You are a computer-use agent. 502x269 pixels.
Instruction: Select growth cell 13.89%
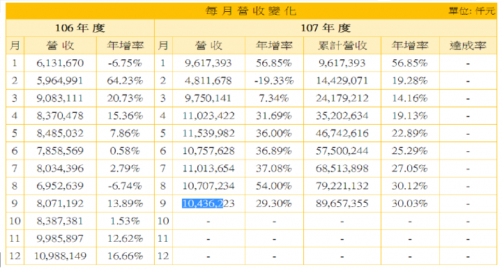pos(125,203)
